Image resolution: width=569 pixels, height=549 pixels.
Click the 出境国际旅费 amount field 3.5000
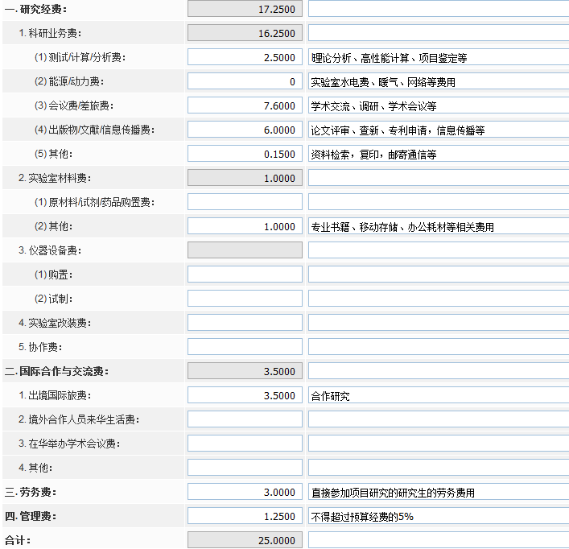pos(245,395)
